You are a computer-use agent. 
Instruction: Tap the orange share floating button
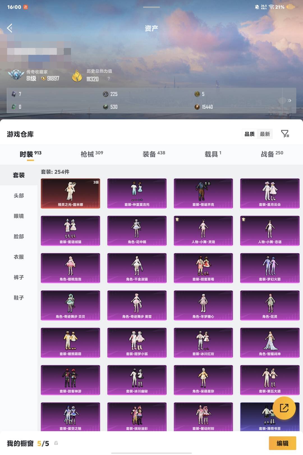point(284,408)
